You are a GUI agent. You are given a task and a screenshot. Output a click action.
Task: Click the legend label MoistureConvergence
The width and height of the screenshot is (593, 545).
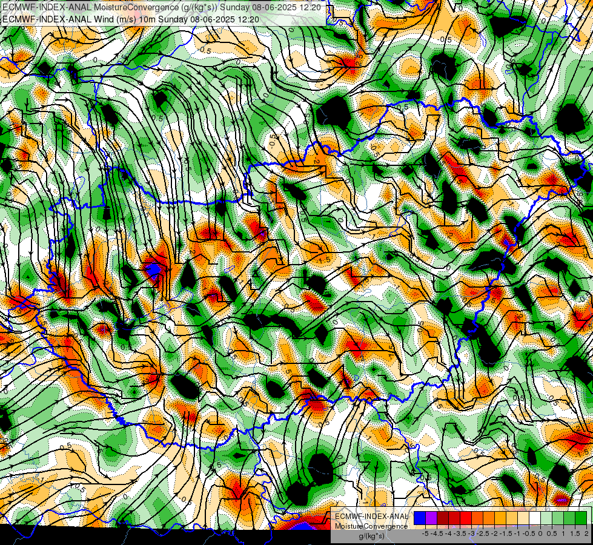372,526
